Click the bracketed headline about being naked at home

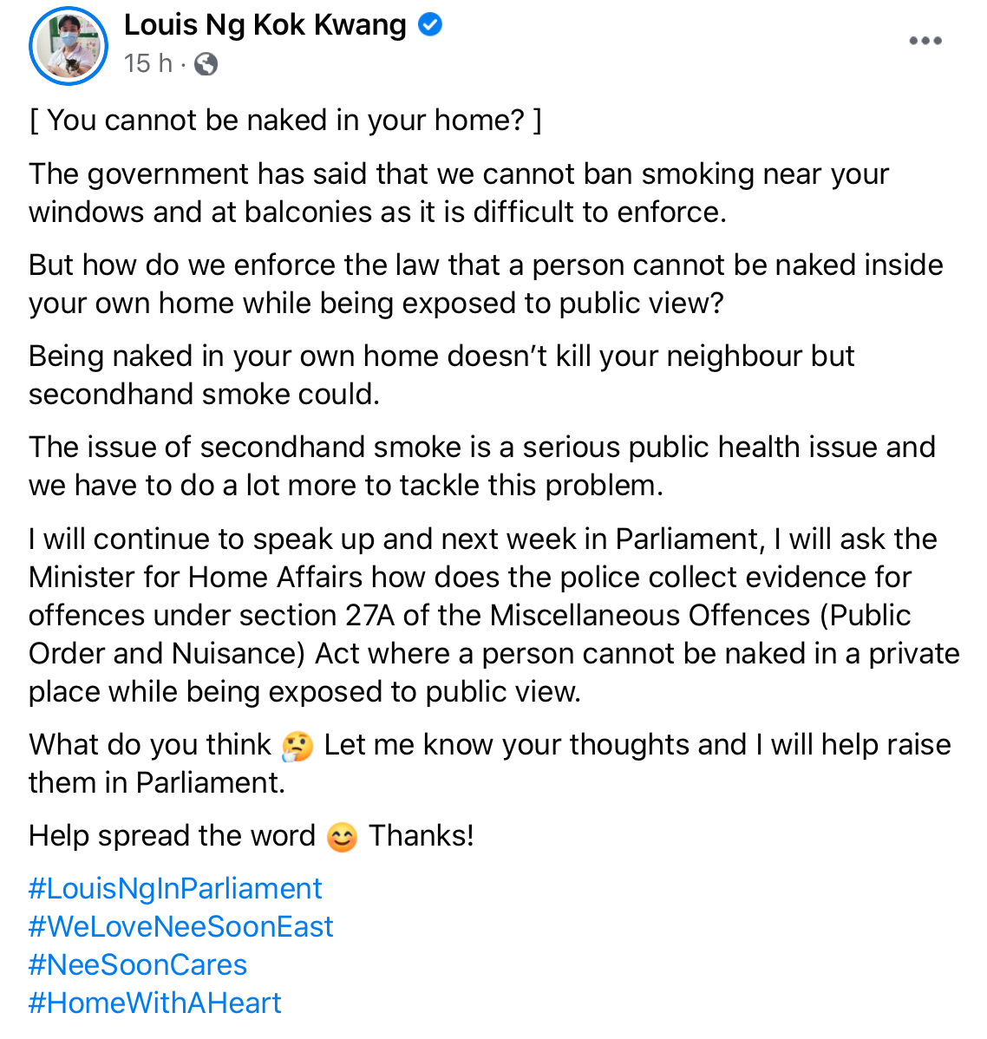pyautogui.click(x=285, y=121)
